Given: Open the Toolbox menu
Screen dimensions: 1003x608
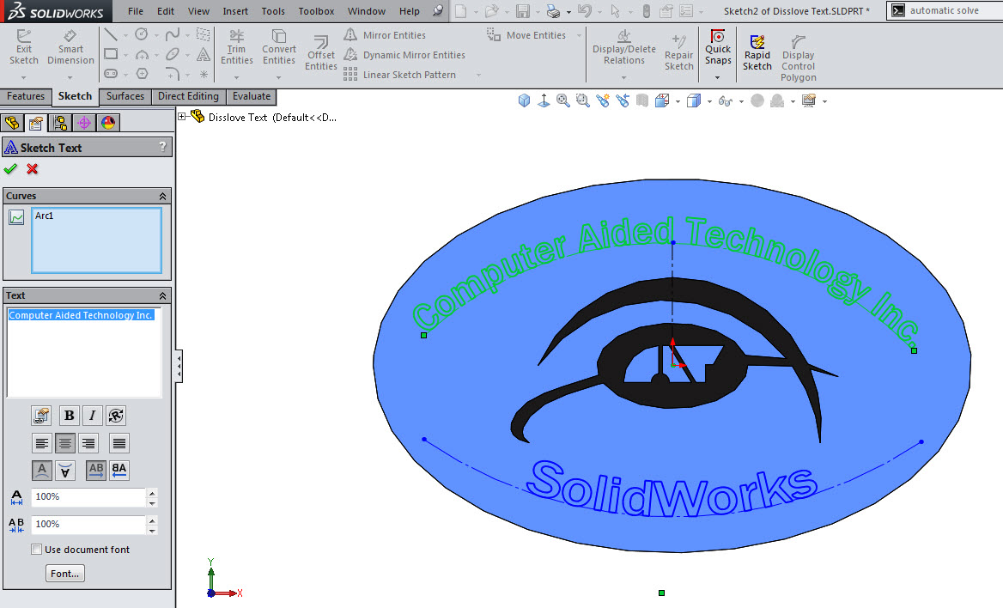Looking at the screenshot, I should pyautogui.click(x=316, y=11).
